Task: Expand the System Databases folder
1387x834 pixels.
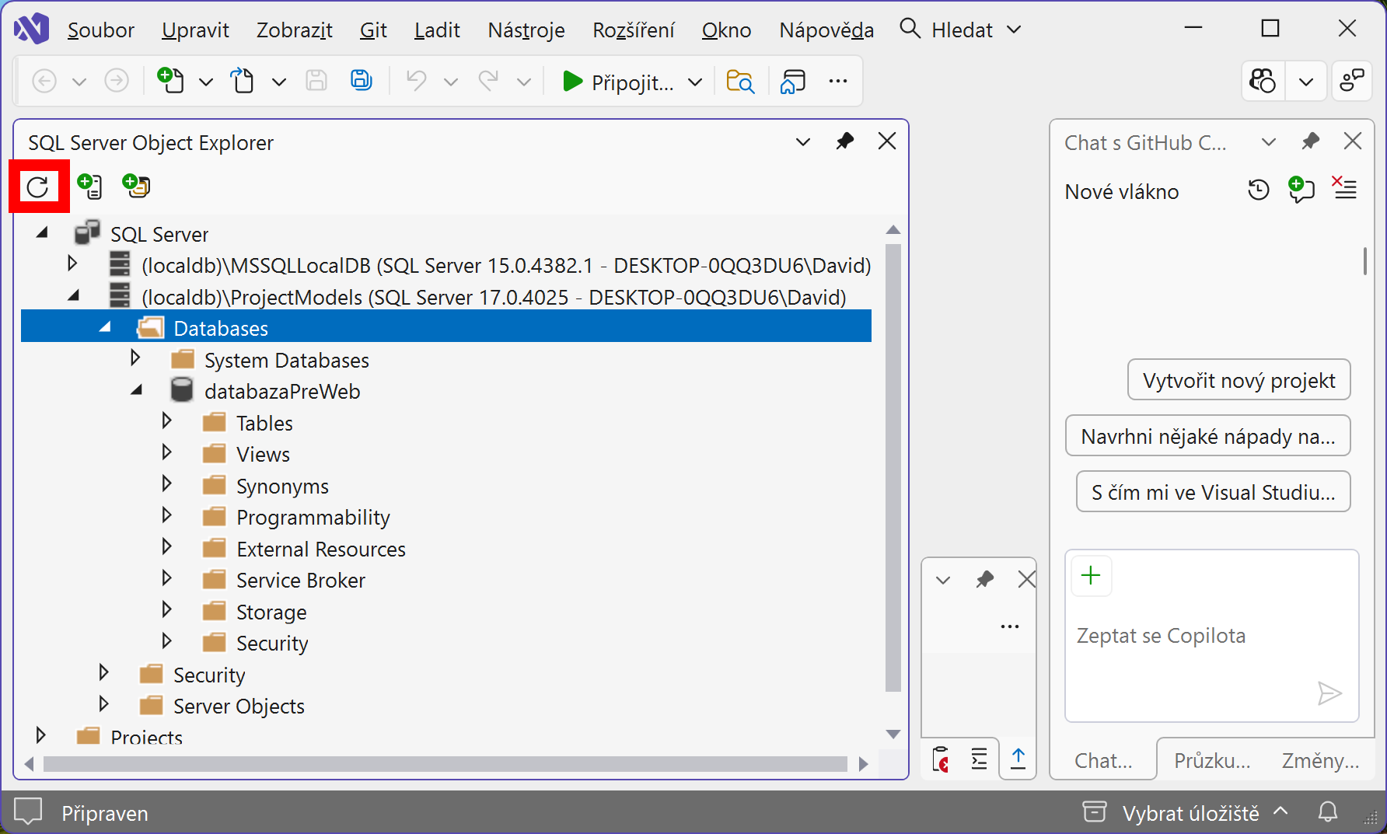Action: pyautogui.click(x=135, y=358)
